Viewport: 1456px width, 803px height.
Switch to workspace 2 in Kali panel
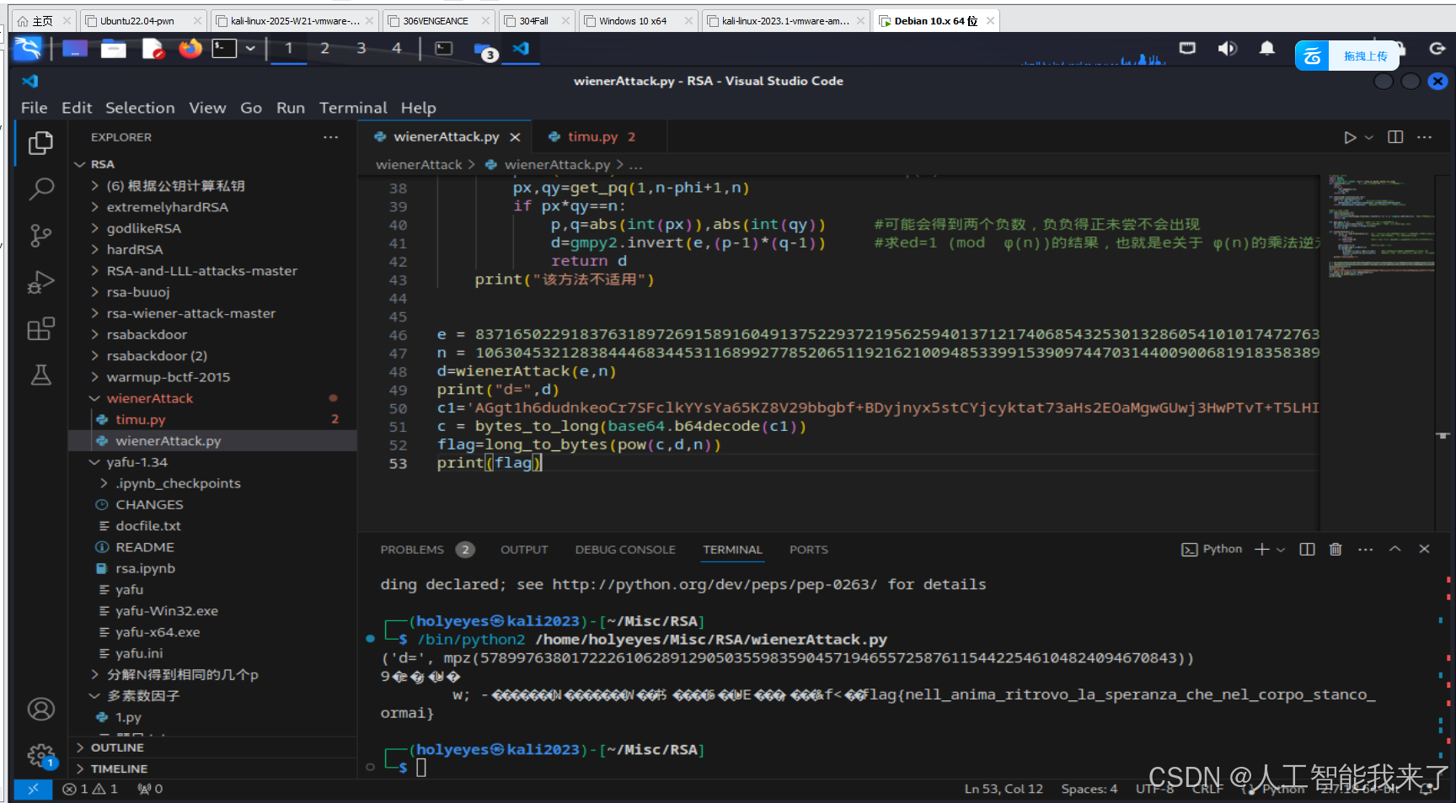324,49
